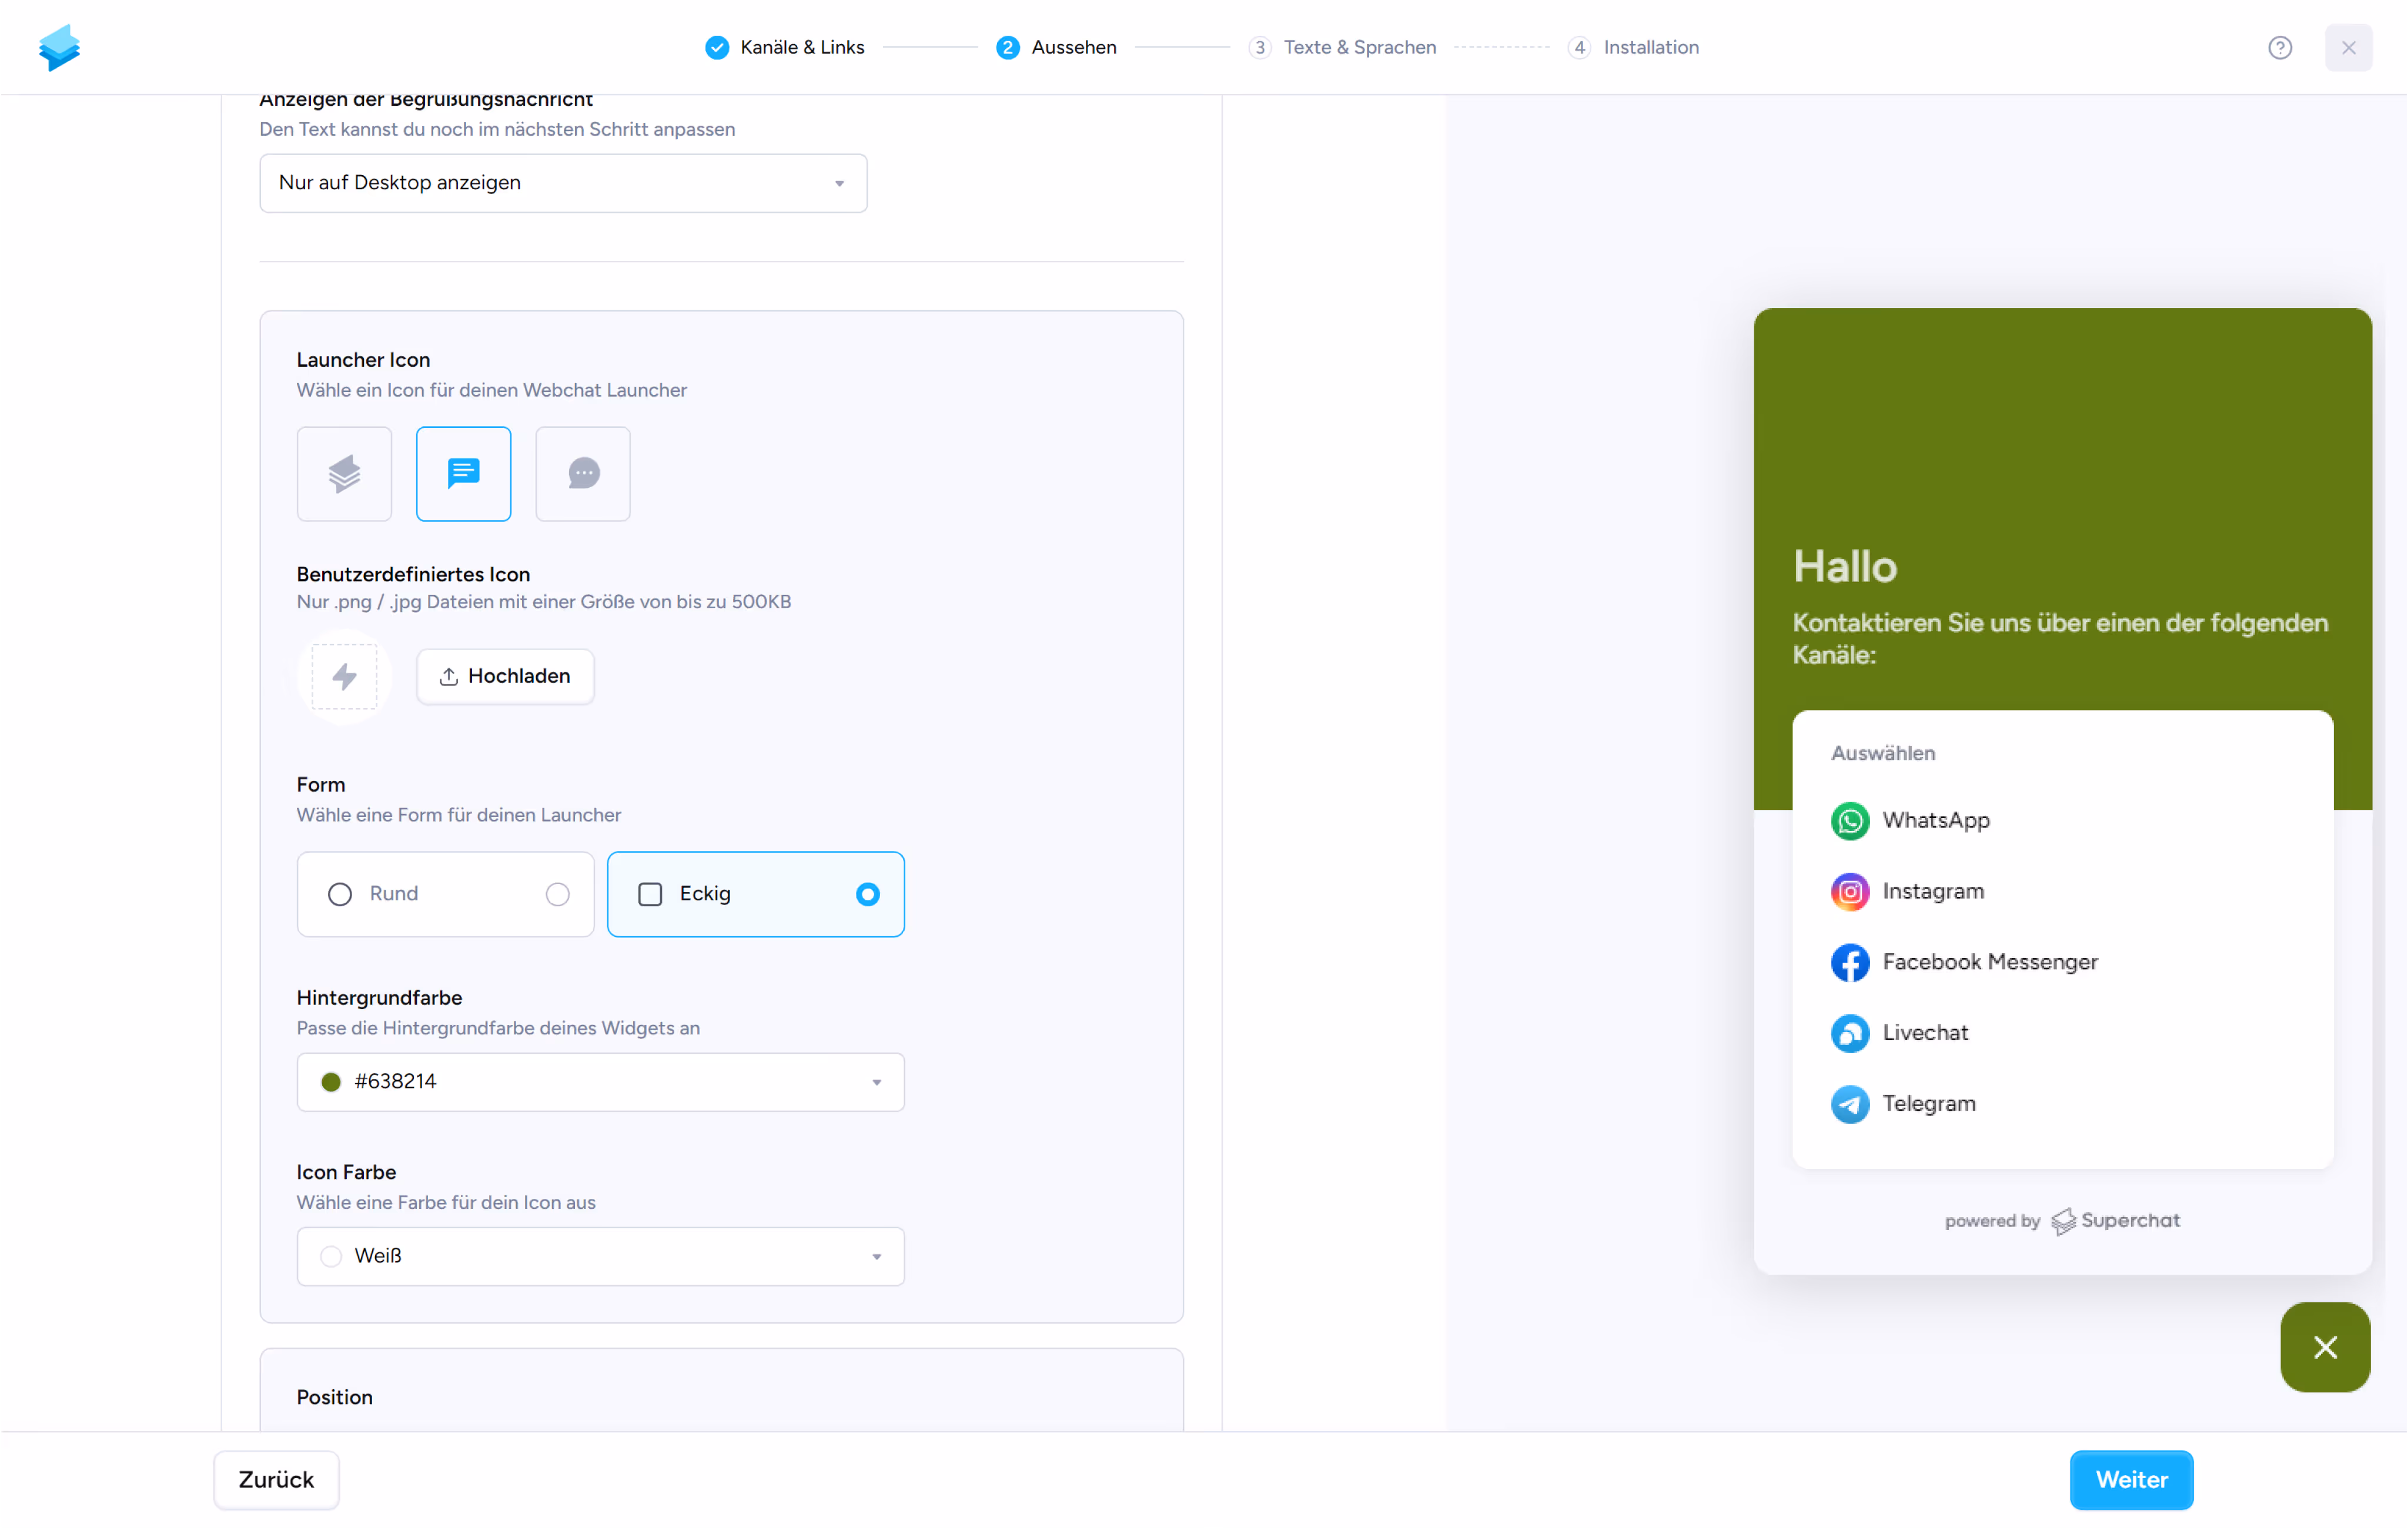Click the Superchat logo at top left
Screen dimensions: 2408x1528
60,48
